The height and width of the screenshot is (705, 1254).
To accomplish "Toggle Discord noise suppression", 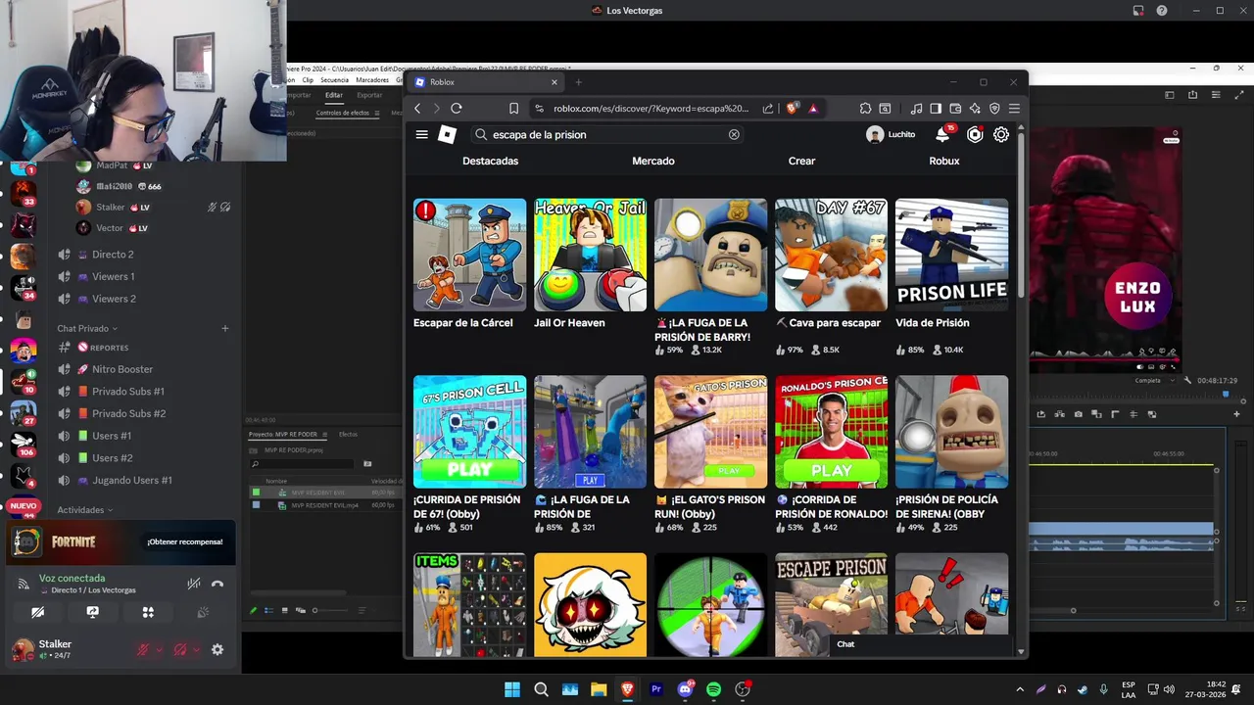I will (x=194, y=584).
